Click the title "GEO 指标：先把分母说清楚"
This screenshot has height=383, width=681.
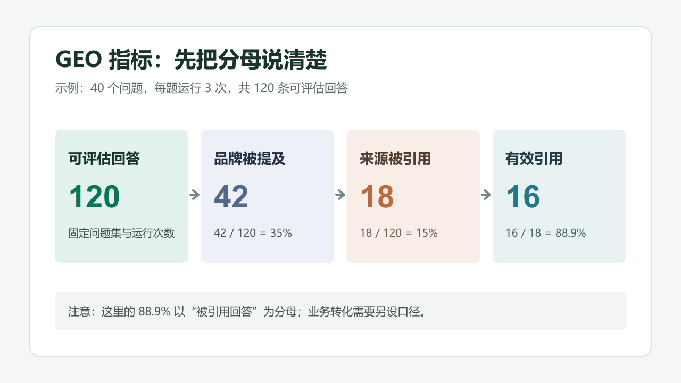pyautogui.click(x=191, y=61)
